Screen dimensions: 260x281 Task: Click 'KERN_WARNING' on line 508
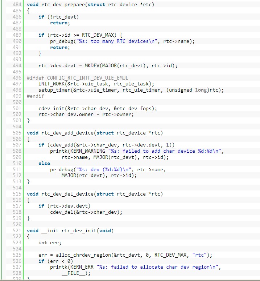[x=88, y=151]
